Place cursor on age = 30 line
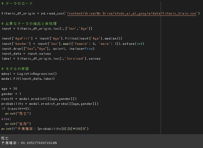The image size is (203, 148). pyautogui.click(x=9, y=89)
